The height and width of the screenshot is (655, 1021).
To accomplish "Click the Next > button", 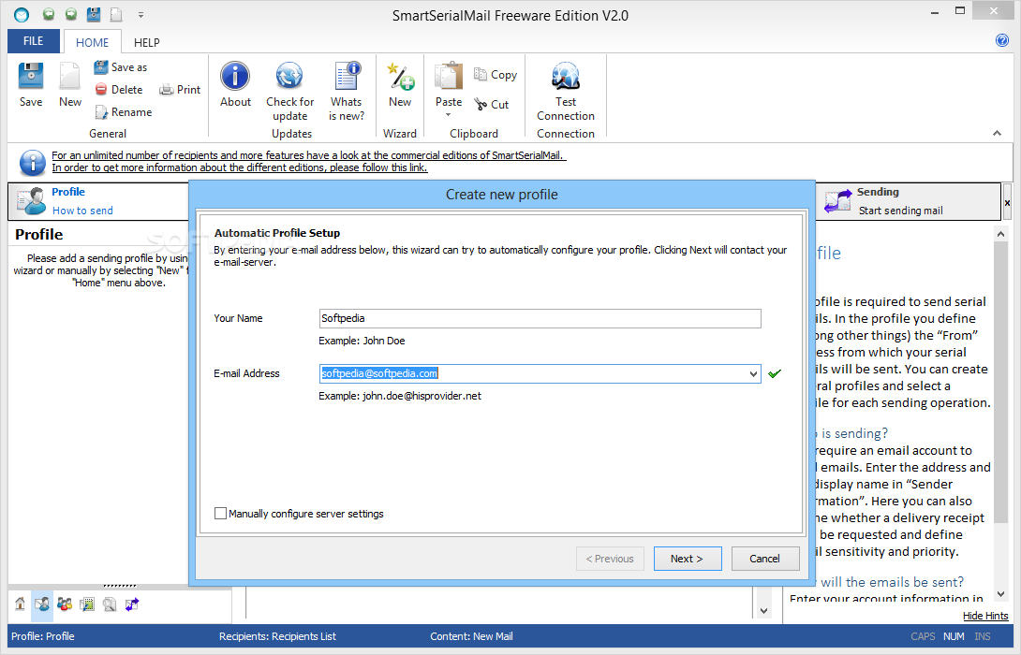I will pyautogui.click(x=687, y=559).
